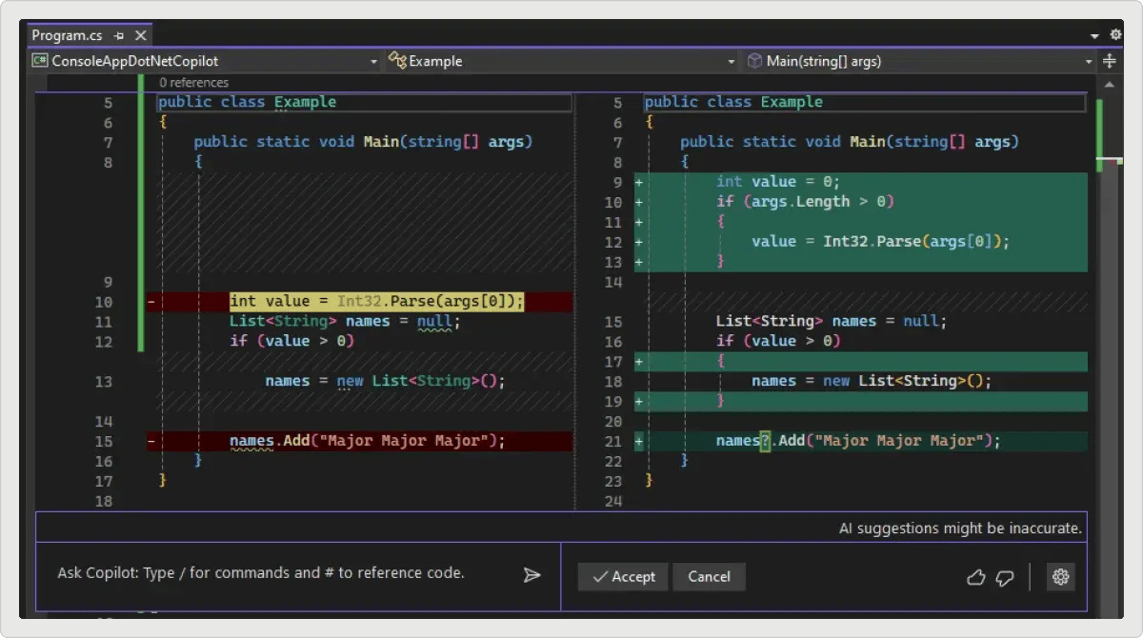Screen dimensions: 1143x638
Task: Click removed line 'names.Add("Major Major Major");'
Action: click(x=367, y=441)
